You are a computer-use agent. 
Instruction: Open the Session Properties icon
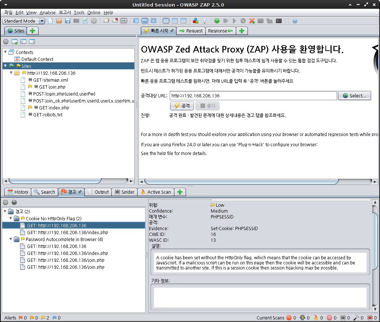click(x=85, y=21)
